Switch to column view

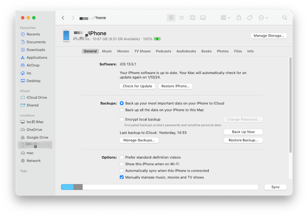[x=192, y=18]
